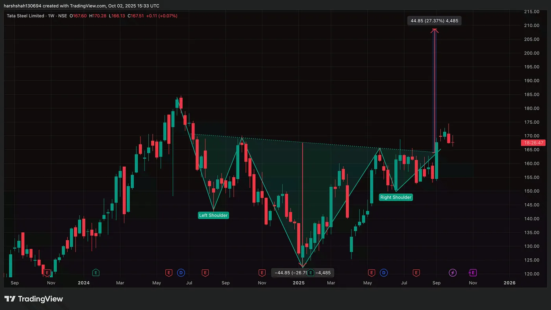Click the 44.85 (27.37%) 4,485 target label
The height and width of the screenshot is (310, 551).
tap(435, 21)
